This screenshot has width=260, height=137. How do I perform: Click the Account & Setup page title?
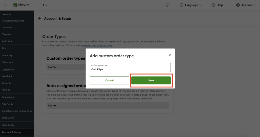pyautogui.click(x=58, y=19)
